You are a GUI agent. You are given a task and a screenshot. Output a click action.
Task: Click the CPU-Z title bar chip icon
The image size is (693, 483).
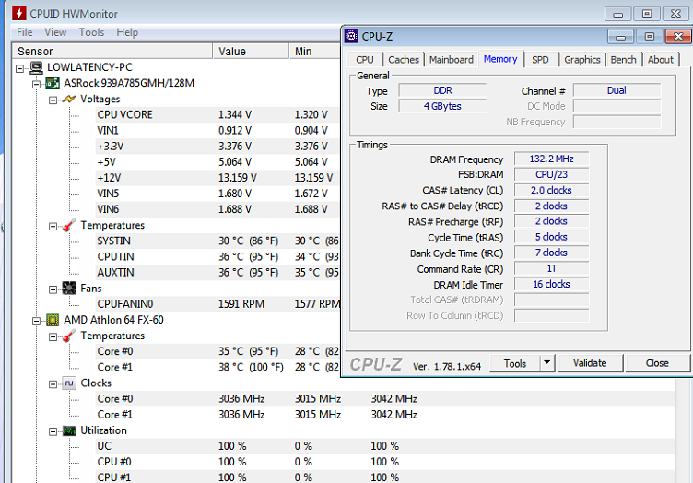(x=351, y=36)
